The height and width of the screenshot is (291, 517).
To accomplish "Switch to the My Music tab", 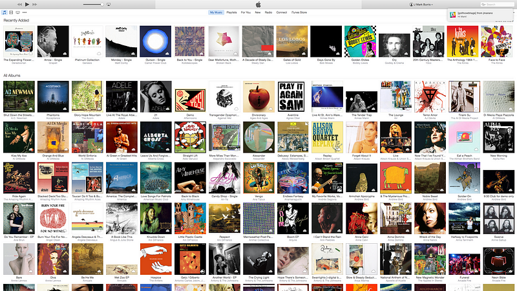I will (x=216, y=12).
